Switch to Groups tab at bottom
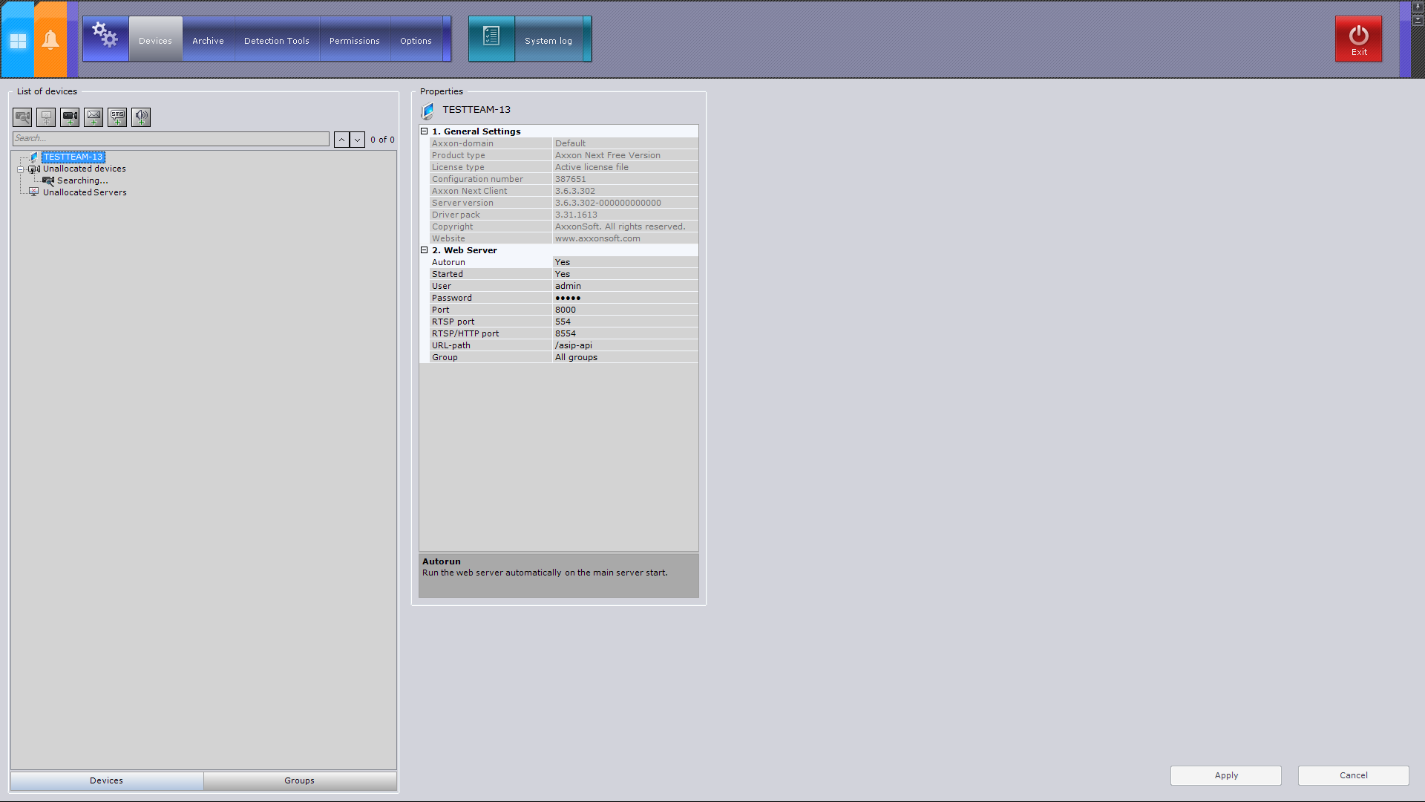 pyautogui.click(x=299, y=780)
